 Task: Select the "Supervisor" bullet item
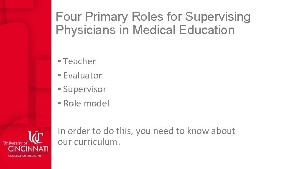84,89
